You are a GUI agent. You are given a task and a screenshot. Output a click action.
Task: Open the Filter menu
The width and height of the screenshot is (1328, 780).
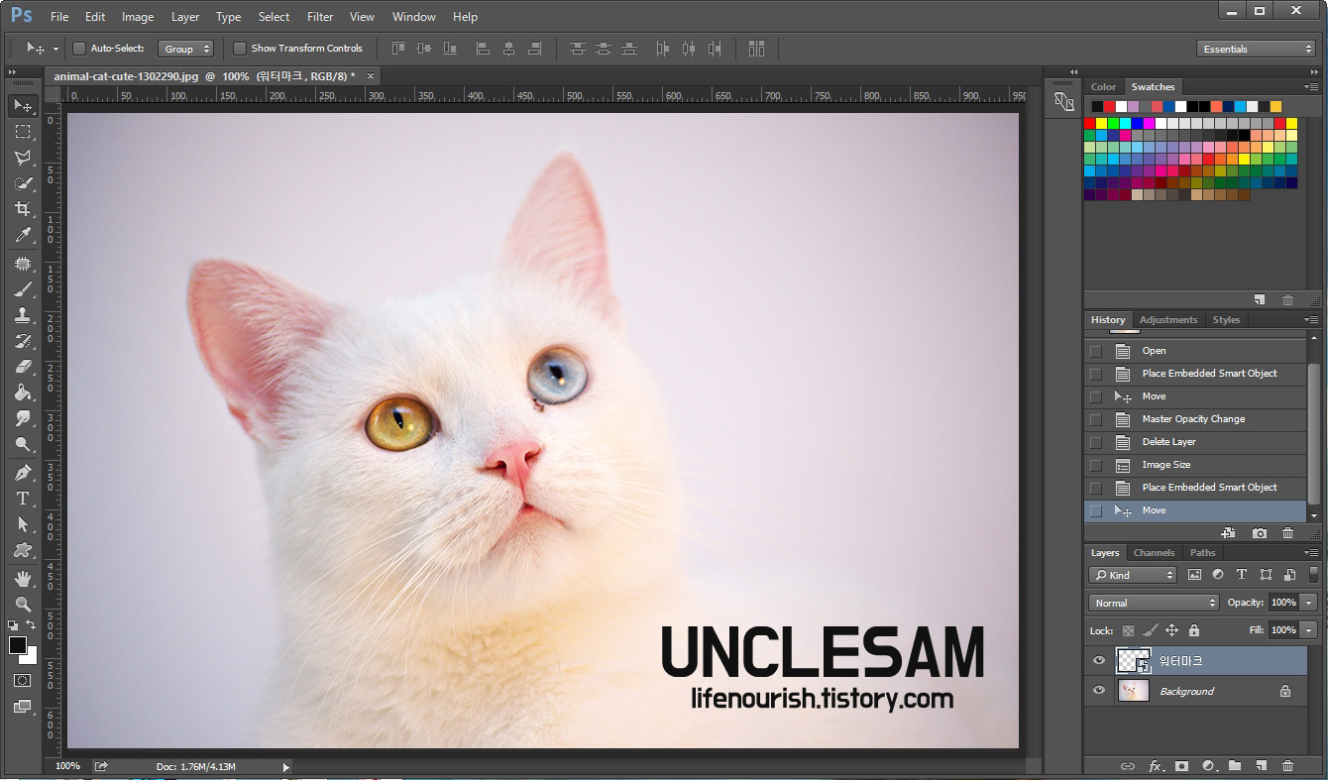[320, 17]
